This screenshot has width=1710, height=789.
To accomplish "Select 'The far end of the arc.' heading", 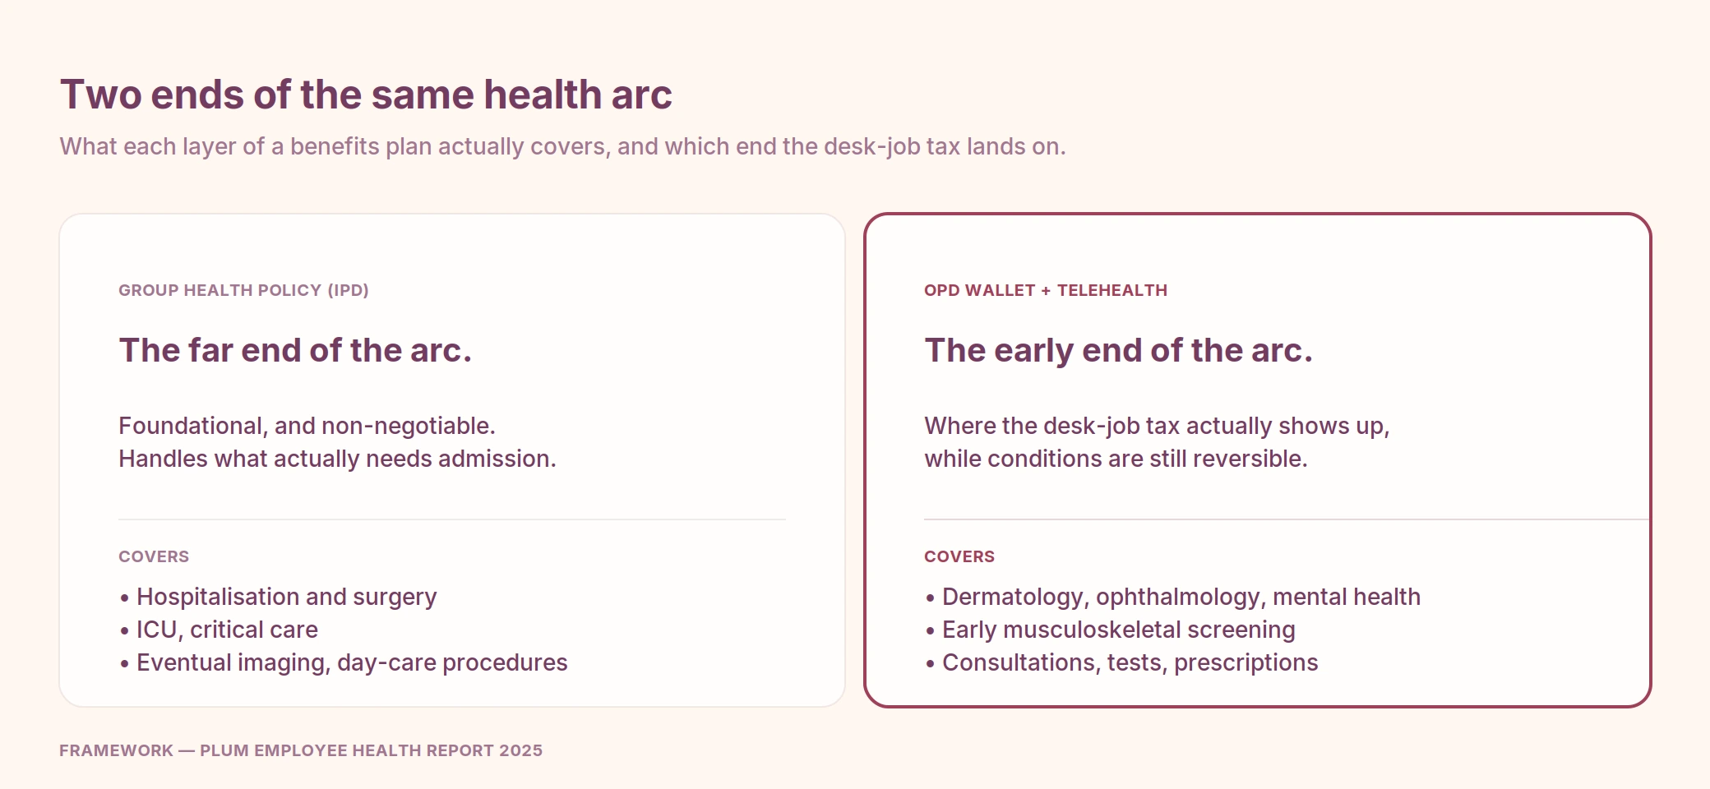I will [x=296, y=350].
